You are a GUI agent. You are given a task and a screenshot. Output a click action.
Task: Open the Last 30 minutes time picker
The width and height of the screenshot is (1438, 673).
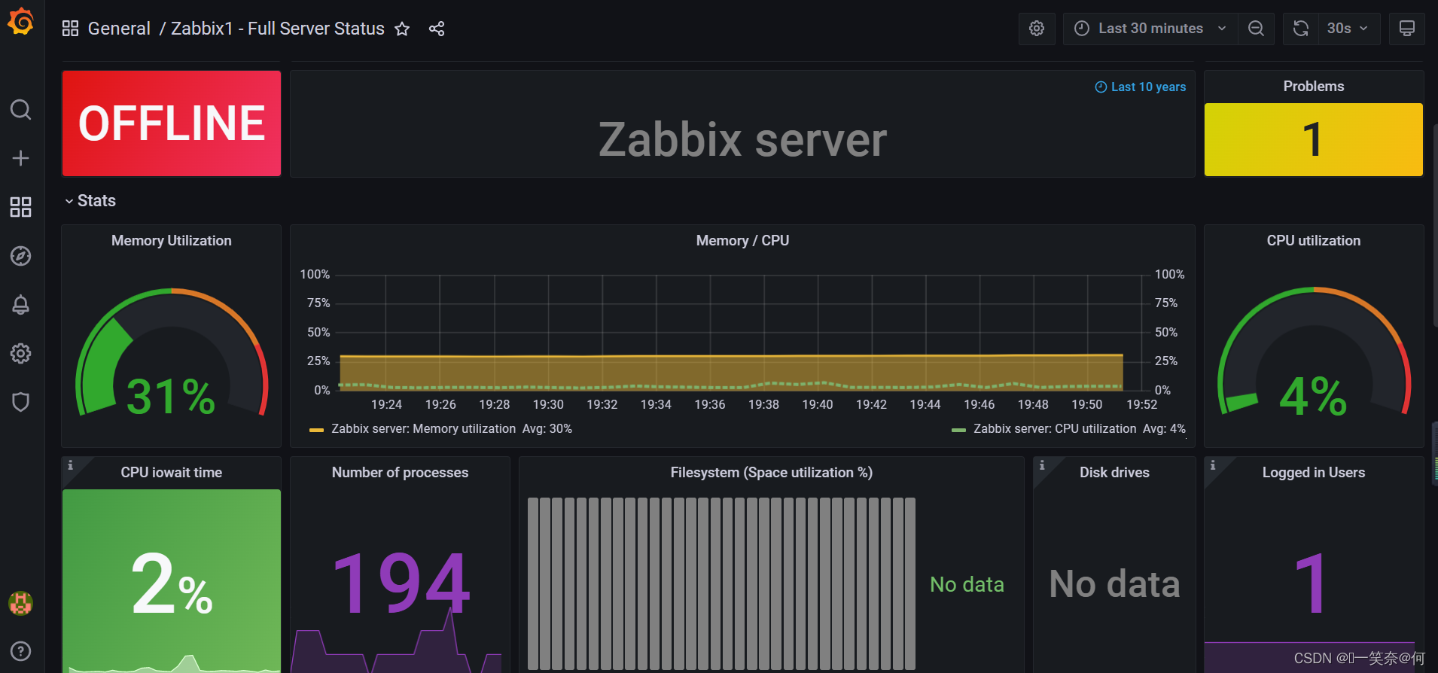(1150, 29)
